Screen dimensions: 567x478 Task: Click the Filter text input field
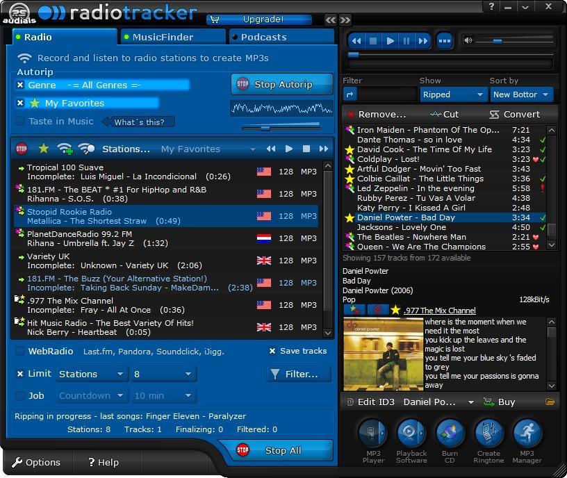pyautogui.click(x=387, y=94)
